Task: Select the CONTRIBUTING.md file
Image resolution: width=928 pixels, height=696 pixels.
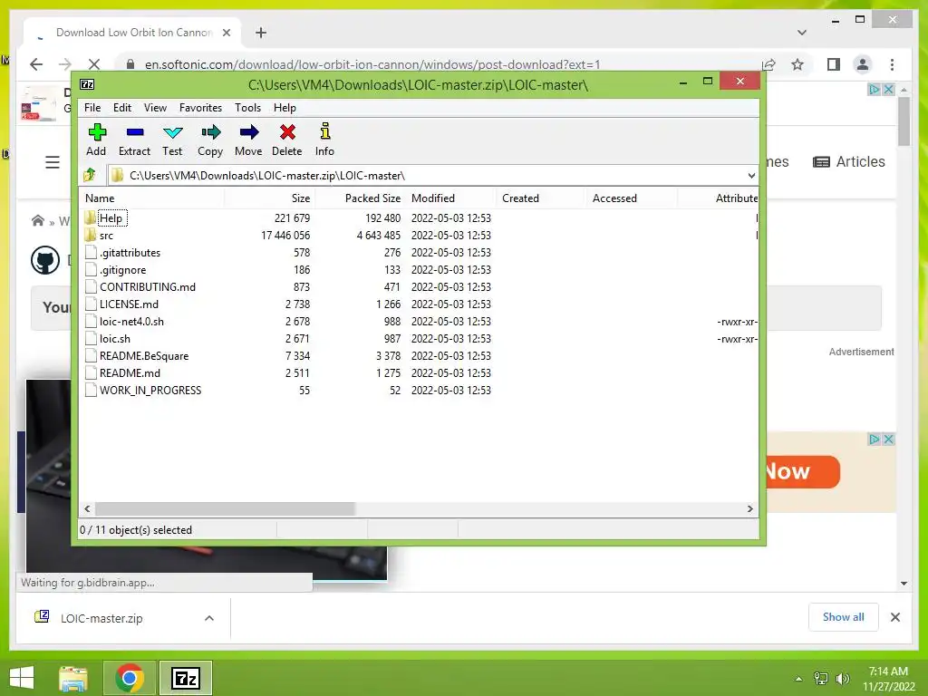Action: point(148,287)
